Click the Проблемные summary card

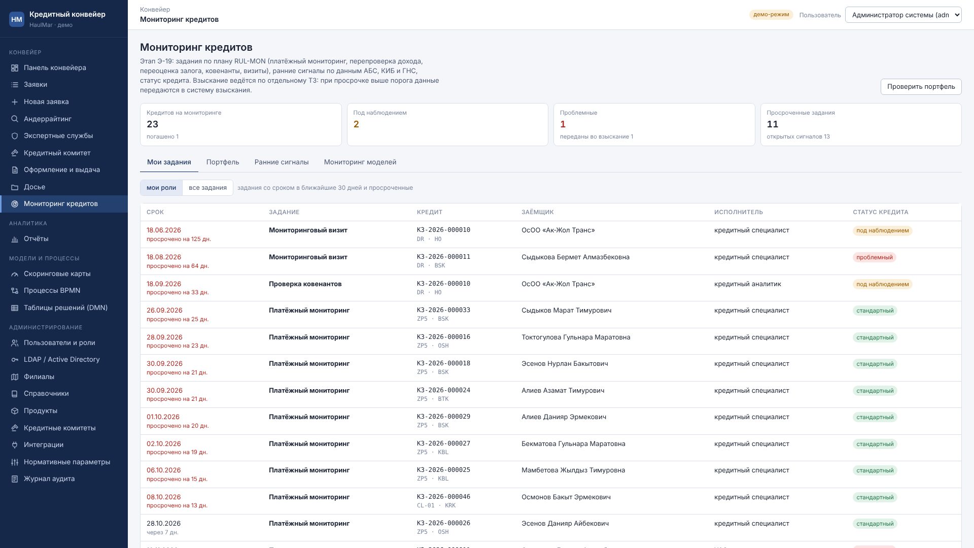[x=654, y=125]
